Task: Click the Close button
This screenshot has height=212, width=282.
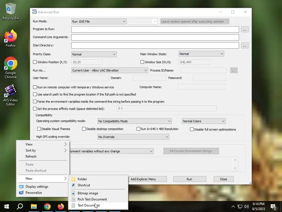Action: (x=224, y=179)
